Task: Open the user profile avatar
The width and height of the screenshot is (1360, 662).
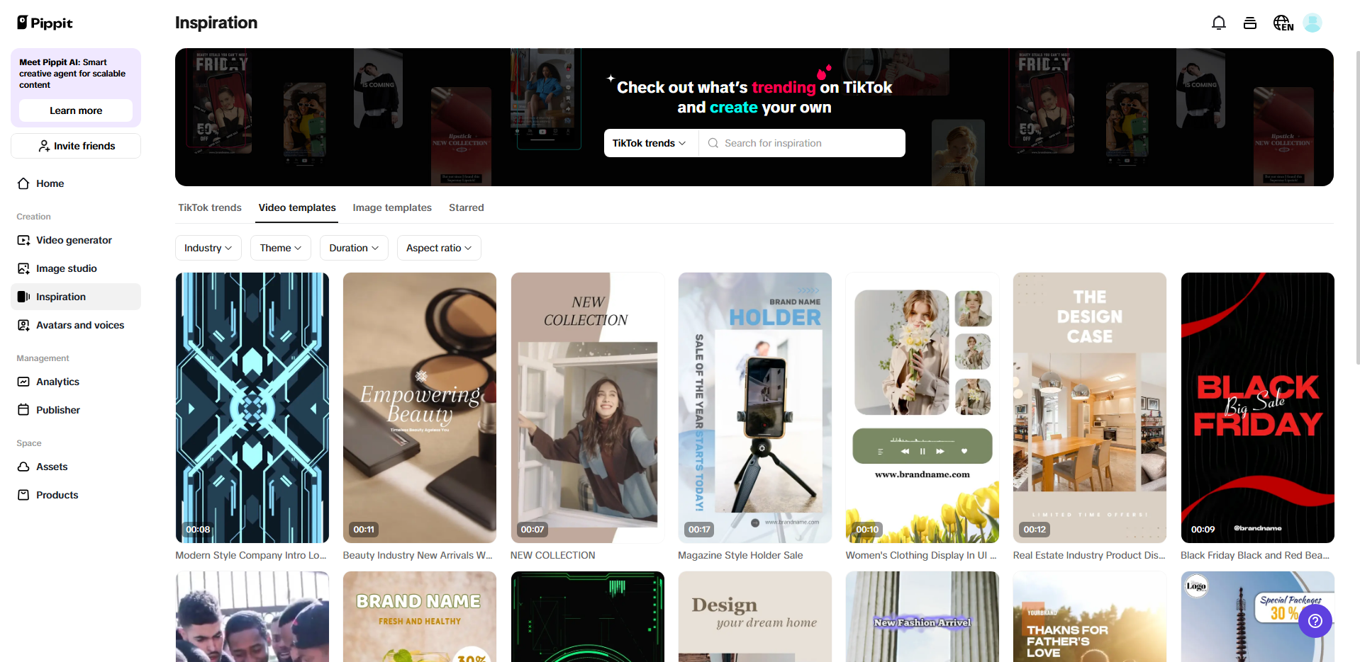Action: [x=1312, y=23]
